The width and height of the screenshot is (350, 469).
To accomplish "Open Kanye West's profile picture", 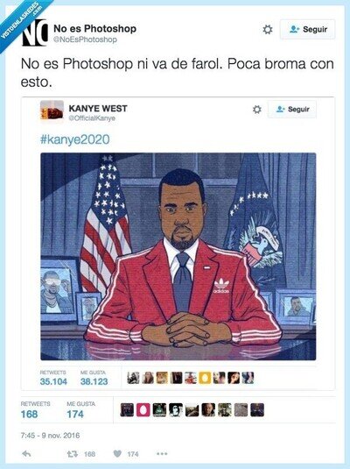I will point(52,110).
